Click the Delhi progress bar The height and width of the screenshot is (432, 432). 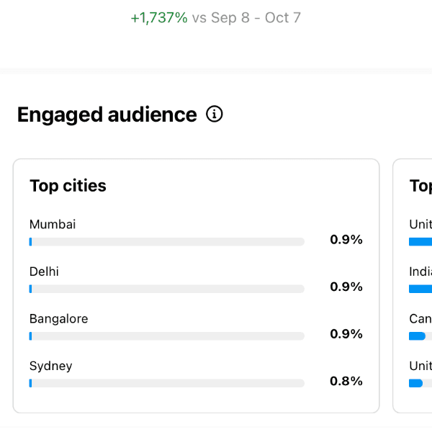pyautogui.click(x=166, y=289)
